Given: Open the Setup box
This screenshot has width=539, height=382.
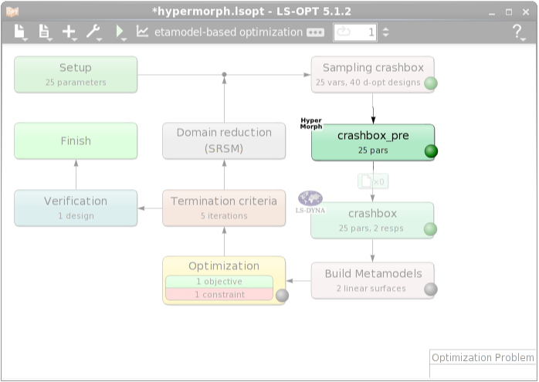Looking at the screenshot, I should tap(76, 75).
